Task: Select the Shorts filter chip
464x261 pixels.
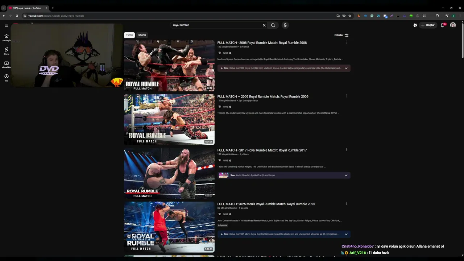Action: (x=142, y=35)
